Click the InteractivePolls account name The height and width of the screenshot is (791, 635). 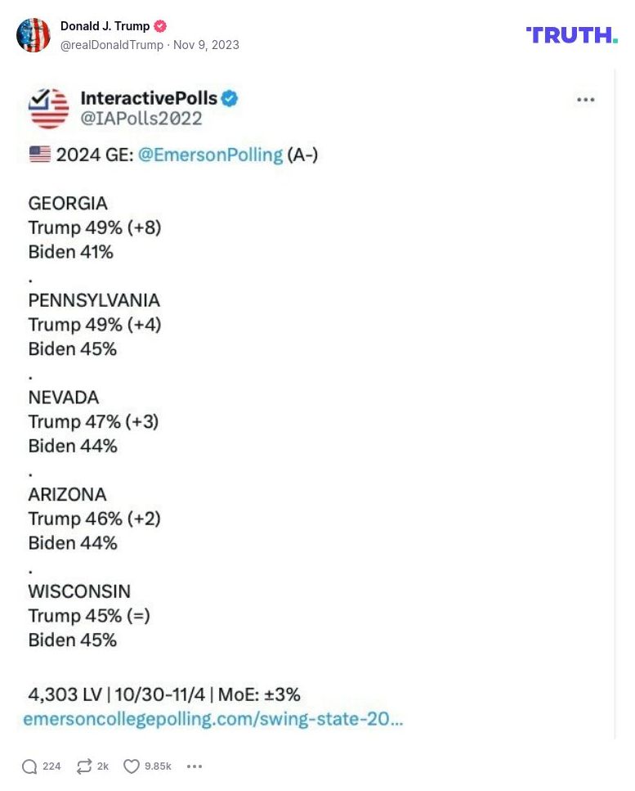click(149, 99)
